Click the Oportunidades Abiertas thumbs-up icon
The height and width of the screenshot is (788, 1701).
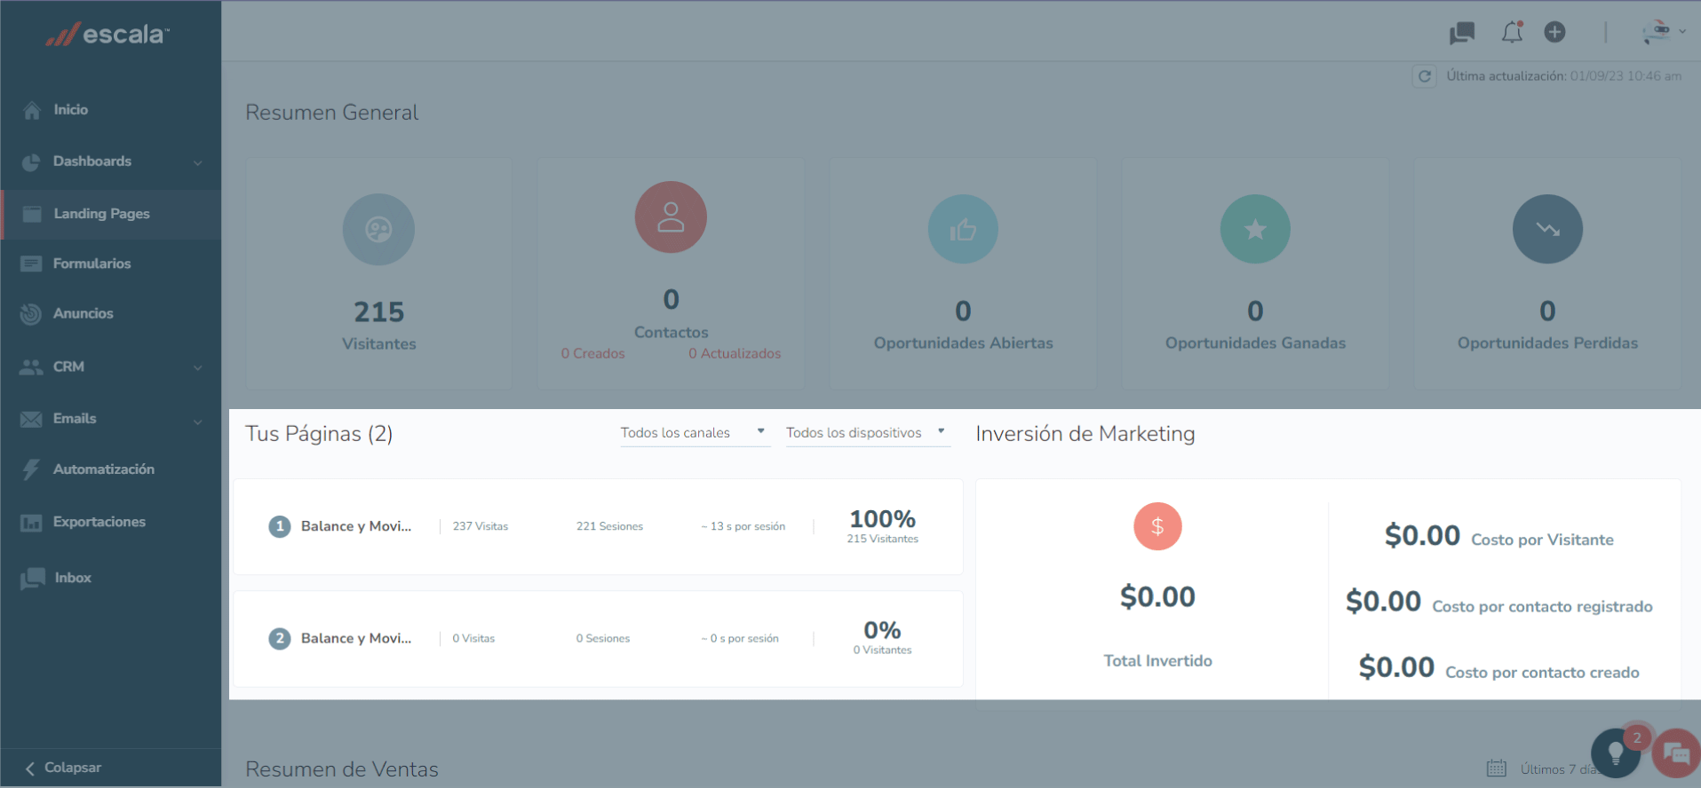pyautogui.click(x=963, y=230)
